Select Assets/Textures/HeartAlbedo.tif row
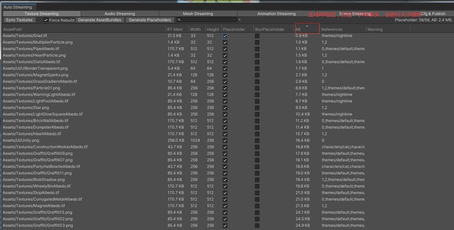Screen dimensions: 454x230 pyautogui.click(x=227, y=134)
